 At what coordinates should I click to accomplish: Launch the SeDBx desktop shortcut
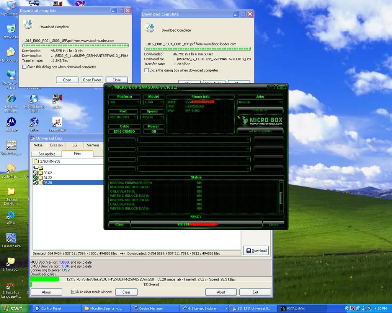pyautogui.click(x=57, y=101)
